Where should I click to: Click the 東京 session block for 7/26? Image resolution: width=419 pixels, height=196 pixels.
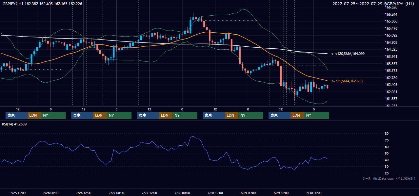(82, 115)
